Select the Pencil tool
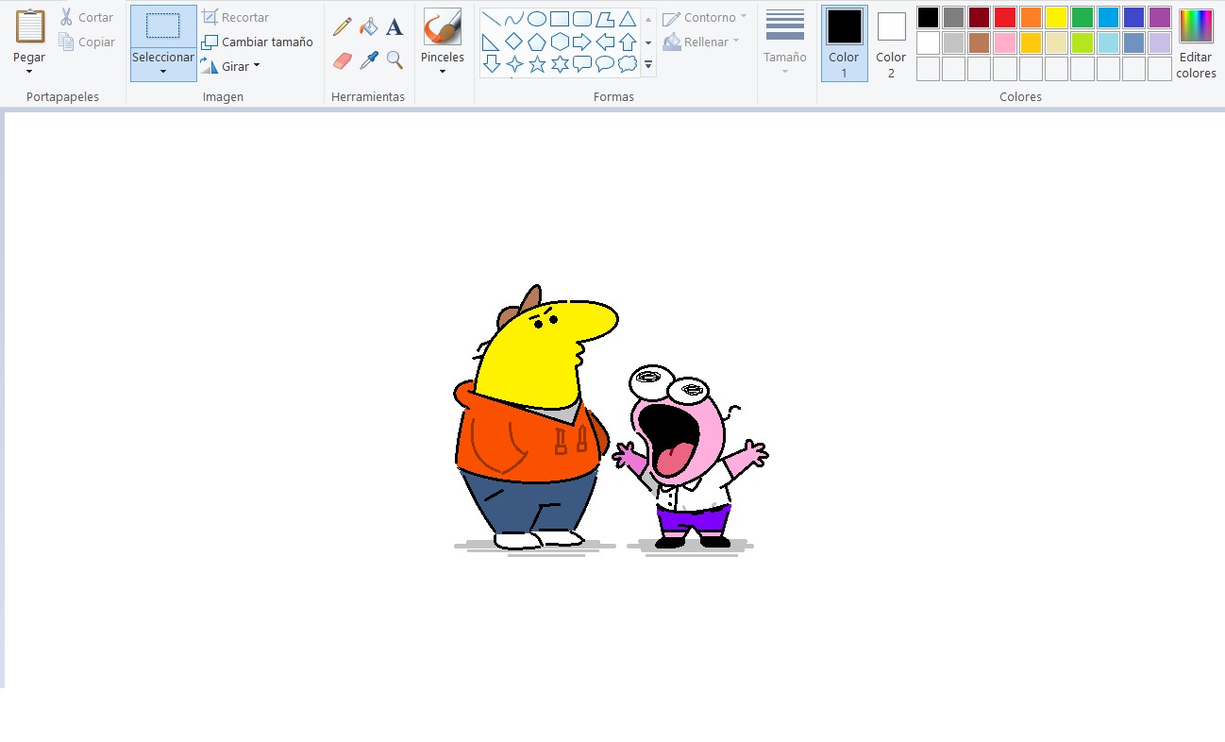Viewport: 1225px width, 742px height. pyautogui.click(x=343, y=27)
